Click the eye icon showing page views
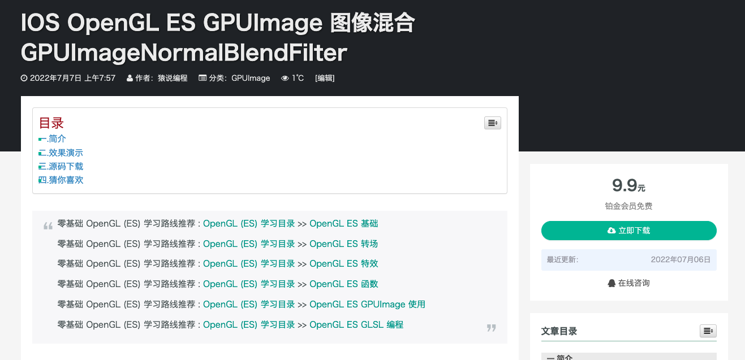Screen dimensions: 745x360 point(285,78)
